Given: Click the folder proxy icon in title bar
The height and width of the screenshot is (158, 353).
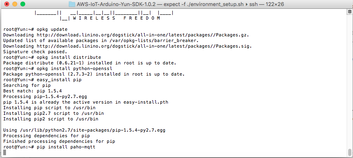Looking at the screenshot, I should coord(72,4).
